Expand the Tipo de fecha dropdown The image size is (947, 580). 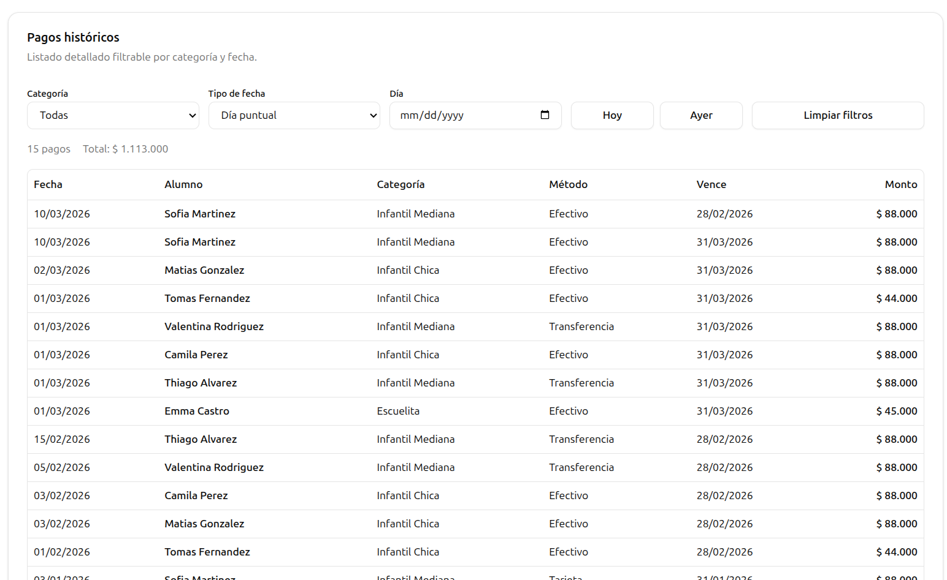click(x=294, y=115)
